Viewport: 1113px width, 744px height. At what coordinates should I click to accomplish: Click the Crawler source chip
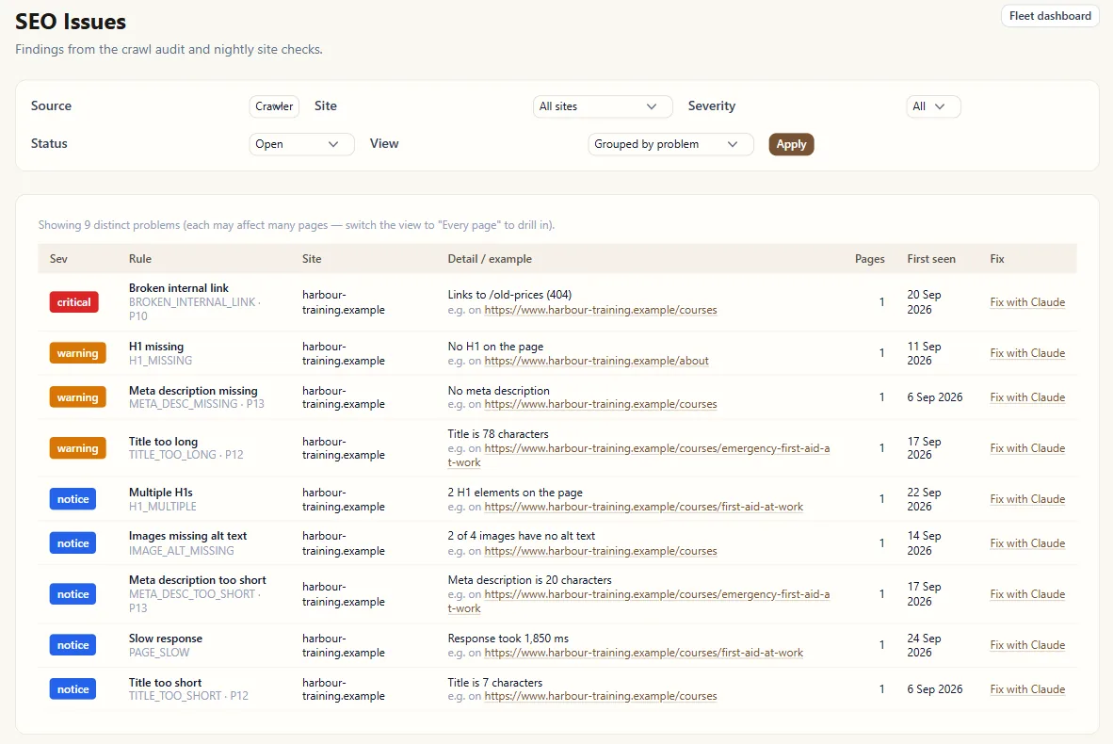pos(274,105)
